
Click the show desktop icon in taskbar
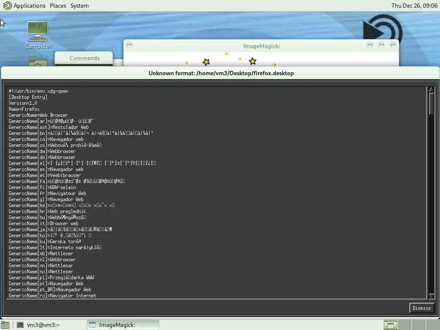click(5, 325)
